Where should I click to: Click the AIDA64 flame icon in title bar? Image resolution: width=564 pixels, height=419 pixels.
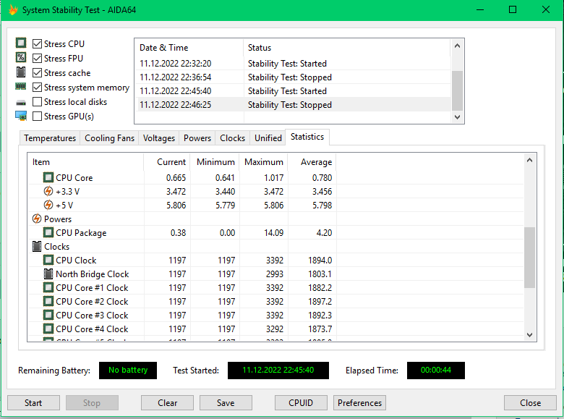(x=13, y=9)
